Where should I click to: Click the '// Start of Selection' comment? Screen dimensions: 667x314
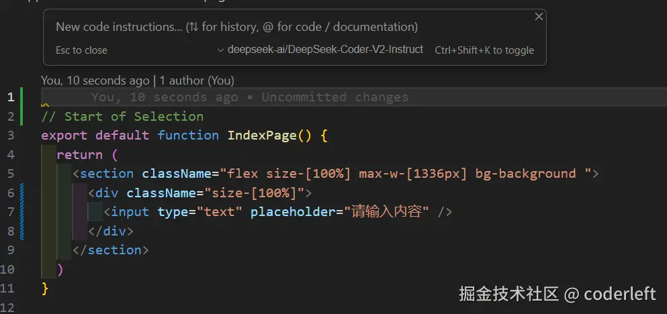(122, 117)
